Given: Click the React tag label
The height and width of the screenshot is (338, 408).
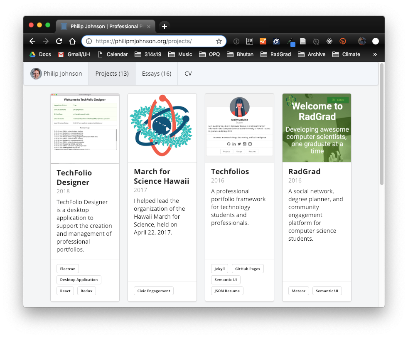Looking at the screenshot, I should (x=65, y=291).
